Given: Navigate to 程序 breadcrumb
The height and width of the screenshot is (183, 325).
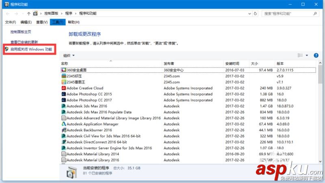Looking at the screenshot, I should coord(69,13).
